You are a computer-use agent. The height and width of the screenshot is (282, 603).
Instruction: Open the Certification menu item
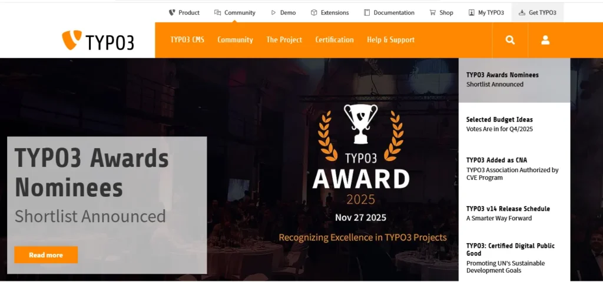click(x=334, y=40)
